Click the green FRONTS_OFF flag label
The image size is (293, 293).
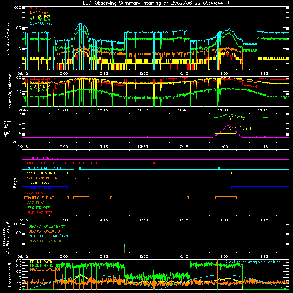pyautogui.click(x=39, y=207)
